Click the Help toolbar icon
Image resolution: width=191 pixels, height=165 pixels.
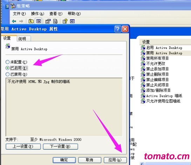(65, 21)
